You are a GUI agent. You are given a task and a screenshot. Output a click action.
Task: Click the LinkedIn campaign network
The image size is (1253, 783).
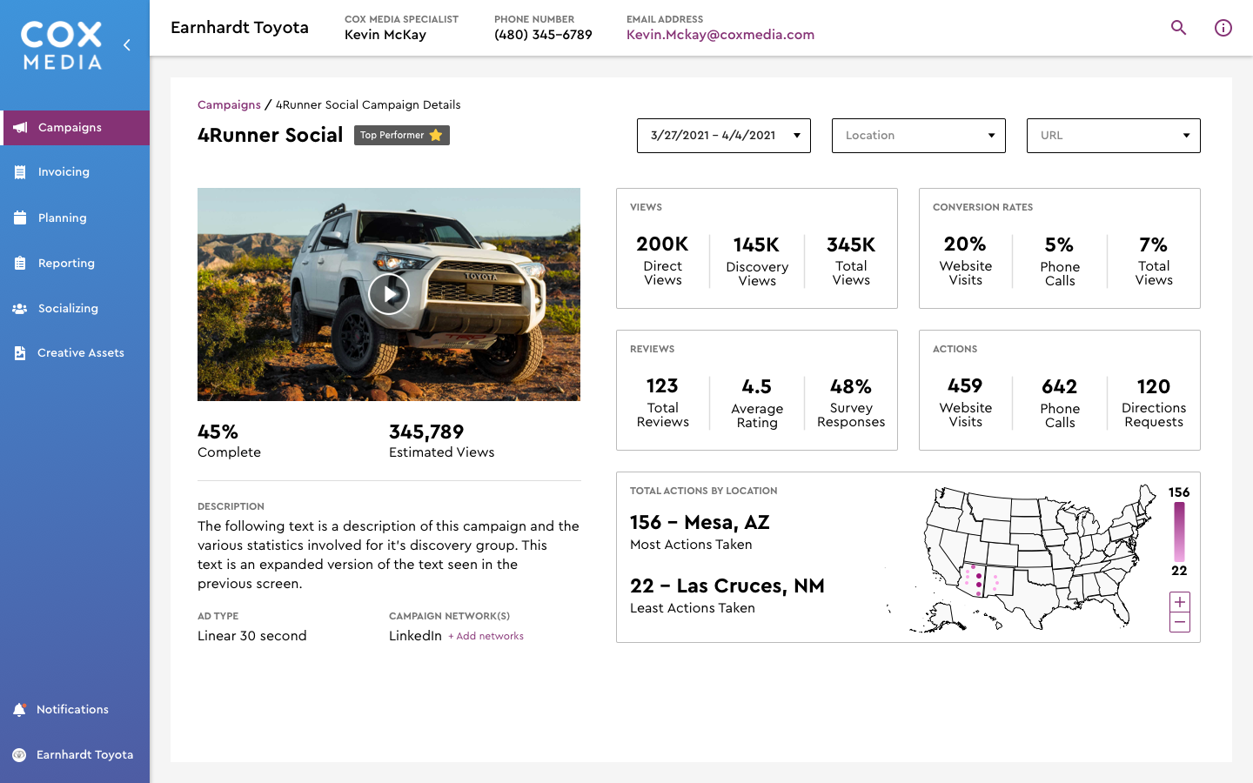(x=415, y=636)
